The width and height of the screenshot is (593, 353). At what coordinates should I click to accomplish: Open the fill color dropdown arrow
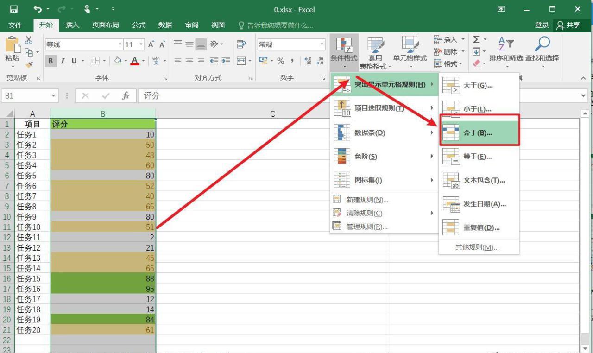tap(125, 61)
